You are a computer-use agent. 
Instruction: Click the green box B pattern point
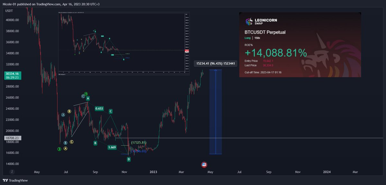(95, 143)
